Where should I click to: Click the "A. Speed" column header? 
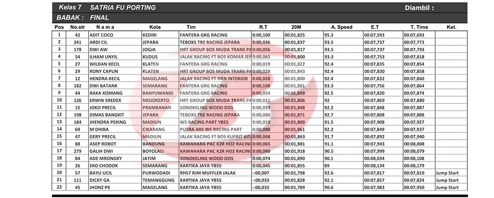pos(341,27)
